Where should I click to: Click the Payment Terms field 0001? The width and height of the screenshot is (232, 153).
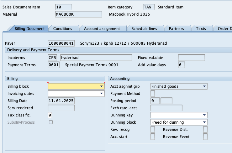coord(54,65)
